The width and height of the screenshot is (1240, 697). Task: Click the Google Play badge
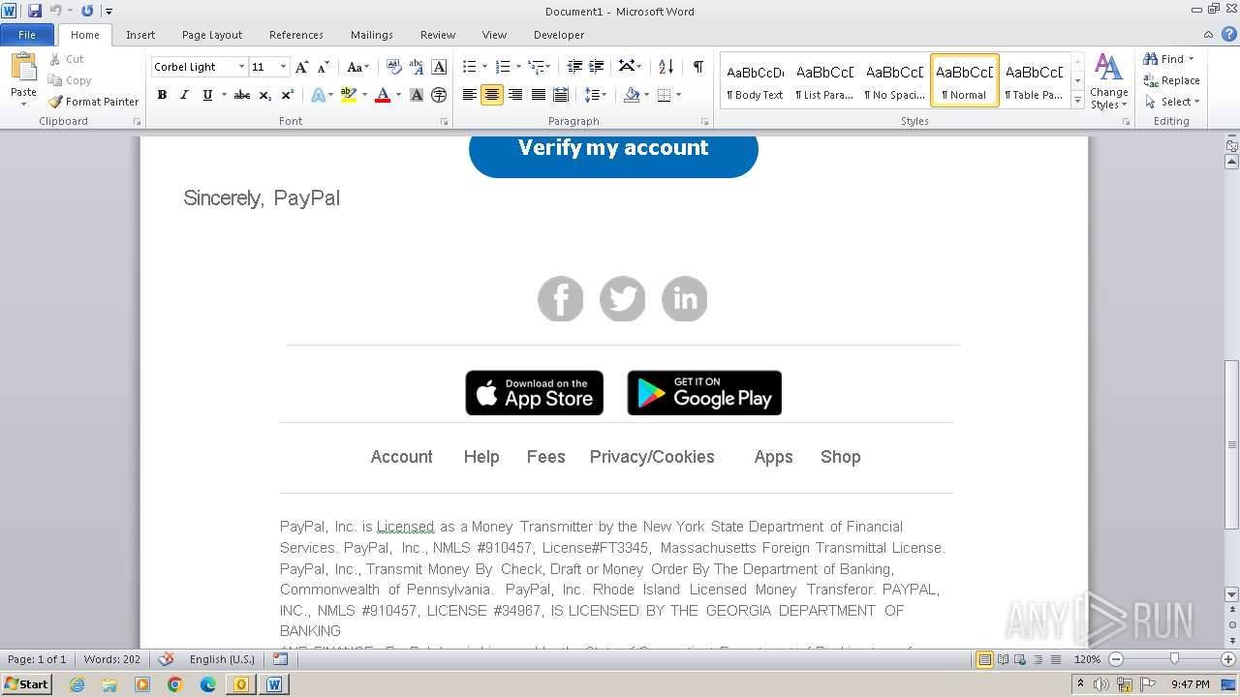click(704, 393)
